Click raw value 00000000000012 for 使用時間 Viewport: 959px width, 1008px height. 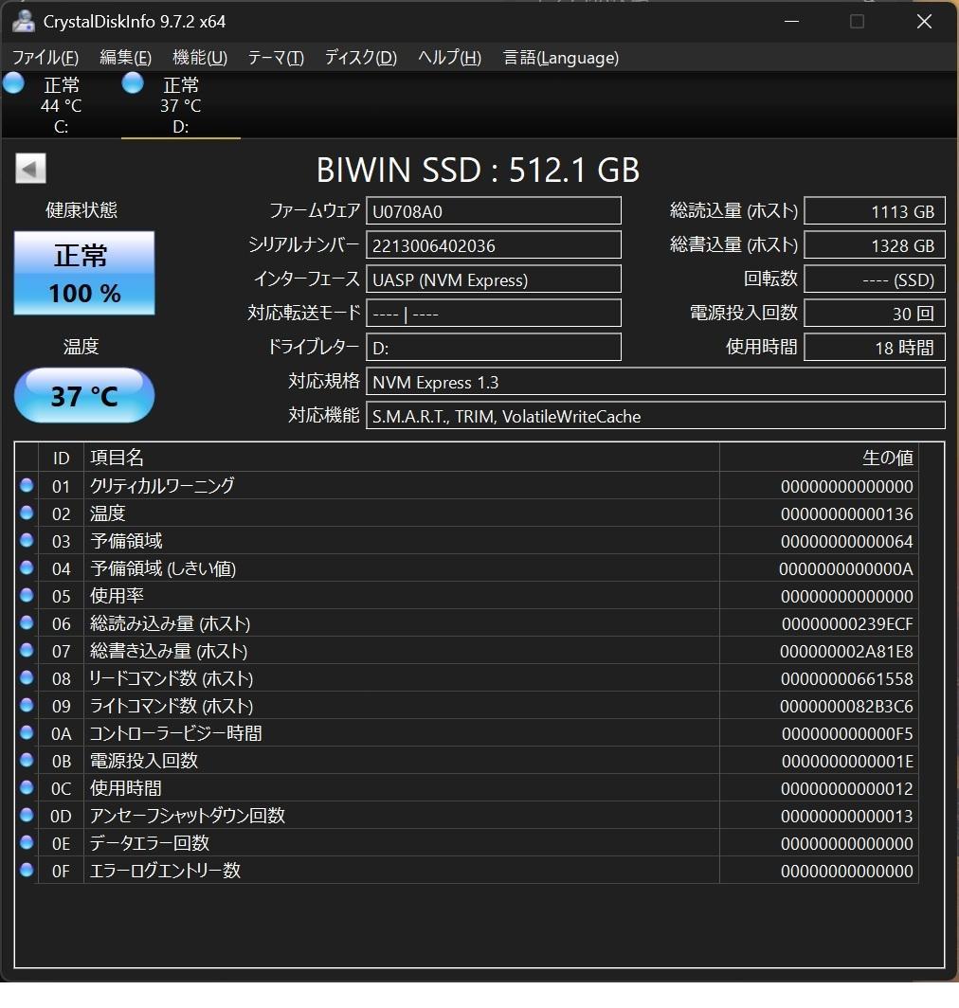[846, 789]
